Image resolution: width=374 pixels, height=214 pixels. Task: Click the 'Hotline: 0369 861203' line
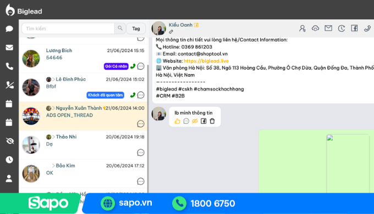[x=184, y=47]
